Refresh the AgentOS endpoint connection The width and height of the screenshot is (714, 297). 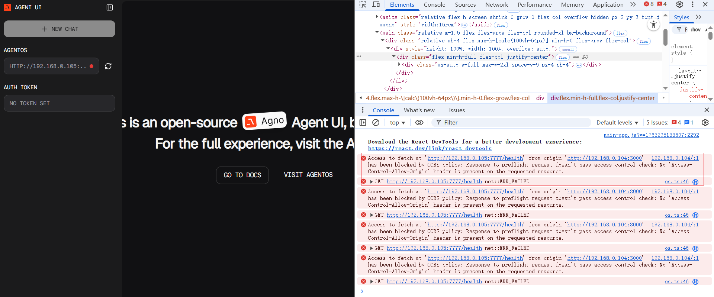coord(108,66)
